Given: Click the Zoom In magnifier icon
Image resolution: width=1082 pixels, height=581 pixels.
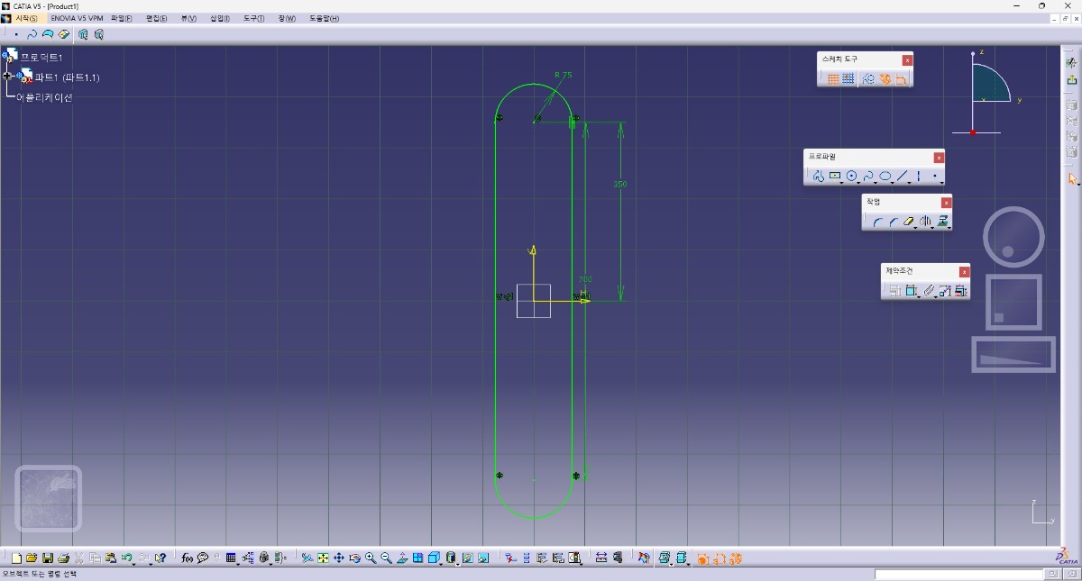Looking at the screenshot, I should (371, 558).
